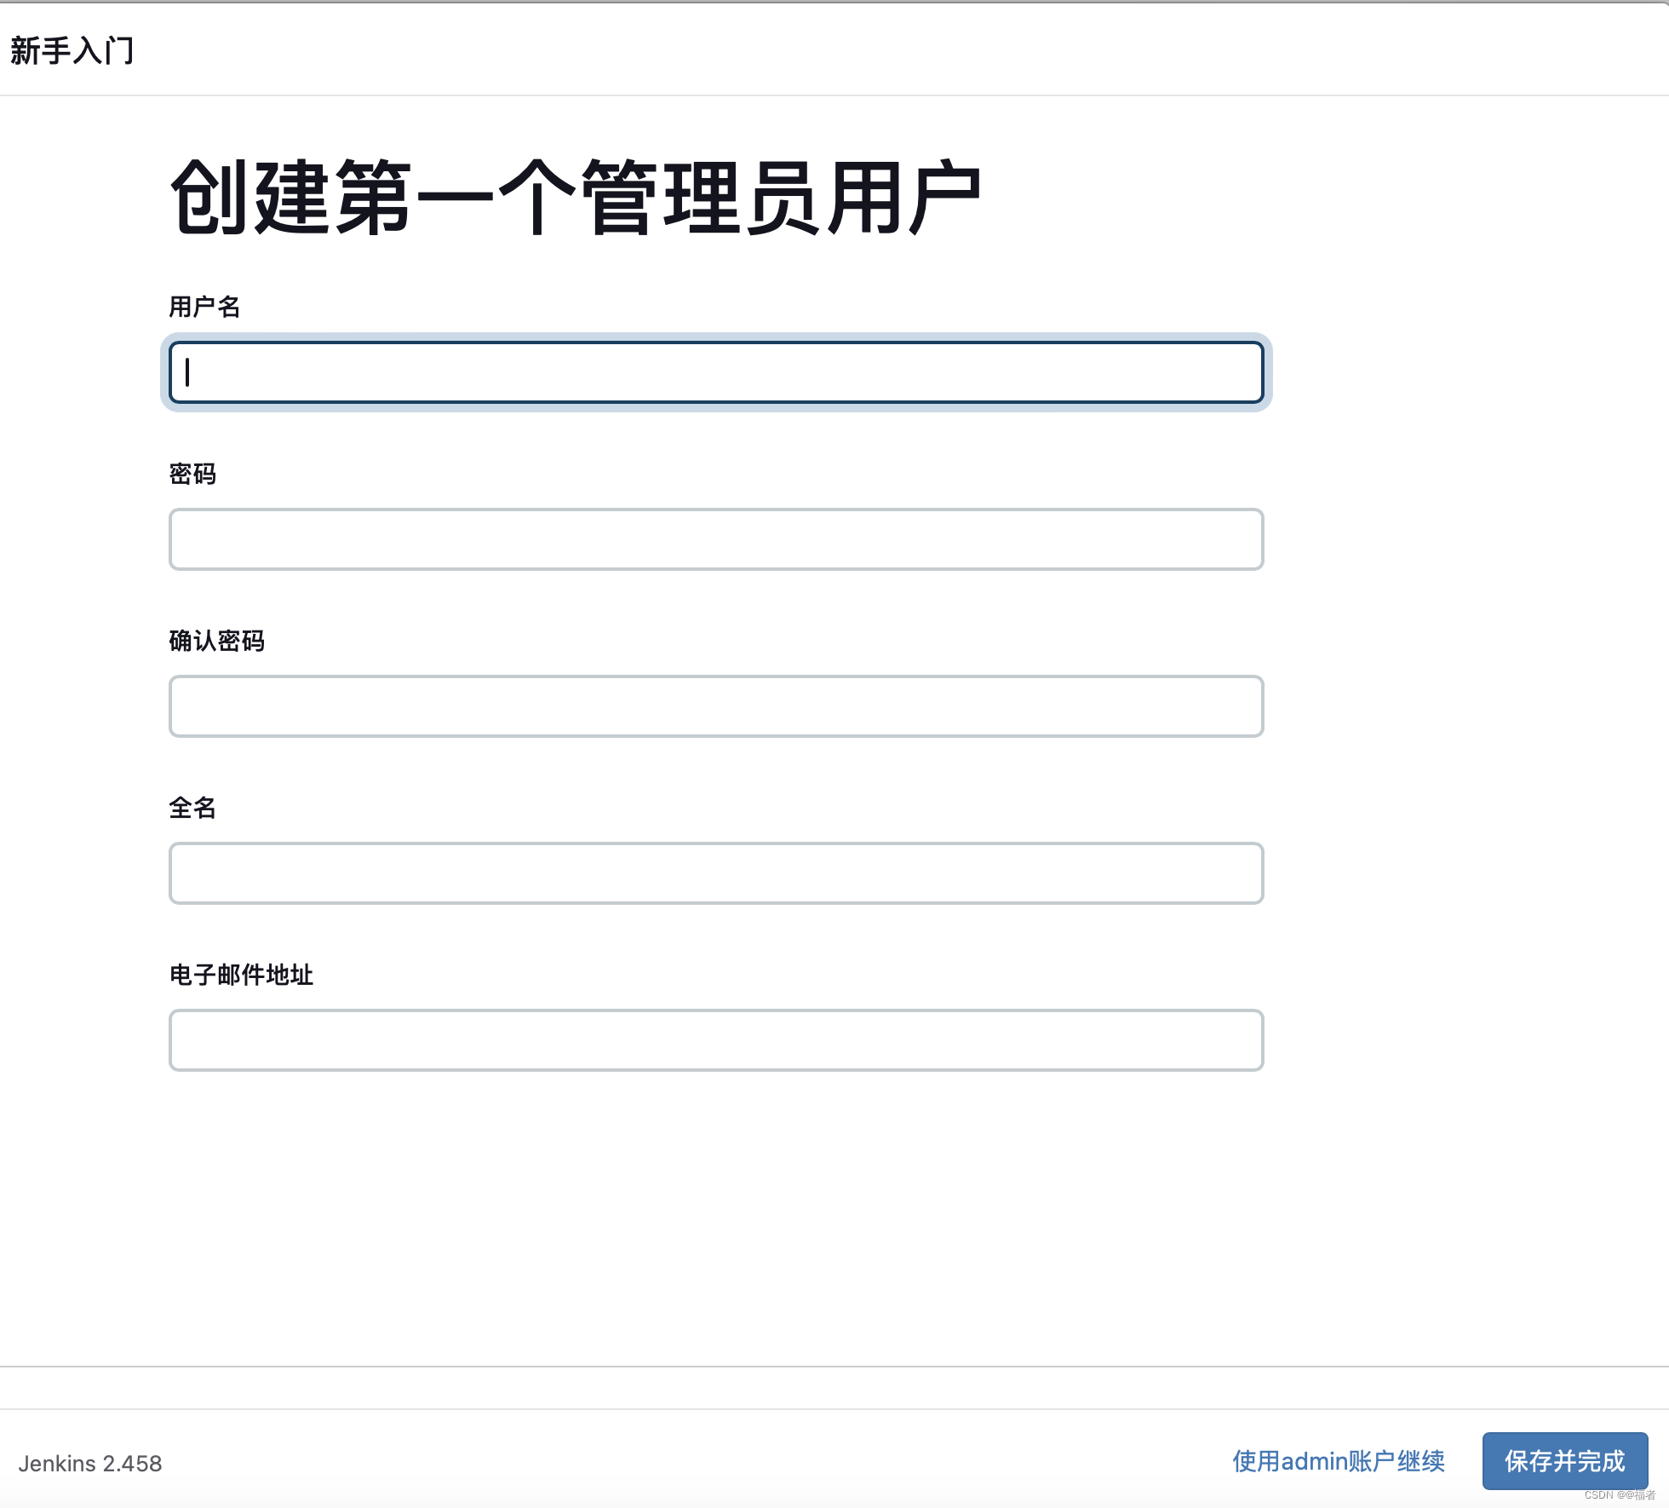Click the 保存并完成 save and finish button

(x=1565, y=1461)
